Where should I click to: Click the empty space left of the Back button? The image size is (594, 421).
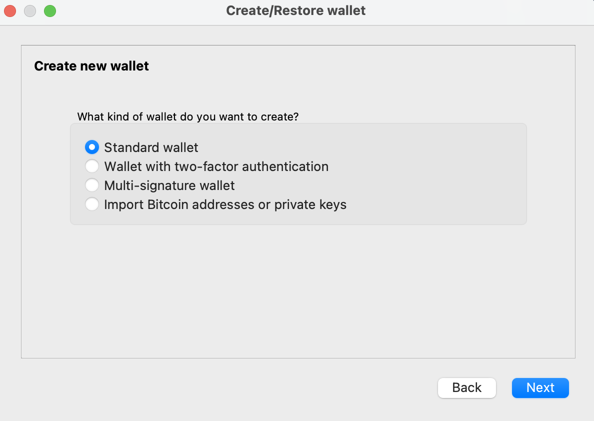coord(250,387)
